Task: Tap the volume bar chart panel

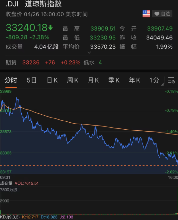Action: [x=89, y=200]
